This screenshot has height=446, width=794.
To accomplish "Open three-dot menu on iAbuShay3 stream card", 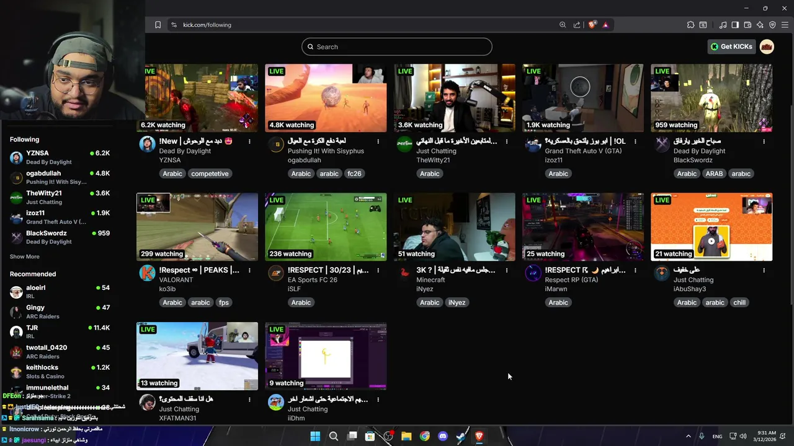I will 764,270.
